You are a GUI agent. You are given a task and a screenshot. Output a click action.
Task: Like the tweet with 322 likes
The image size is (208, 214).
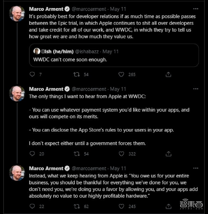(x=121, y=154)
